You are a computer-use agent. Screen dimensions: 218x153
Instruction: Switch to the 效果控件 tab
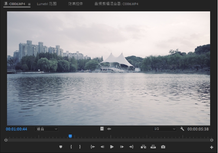tap(76, 4)
